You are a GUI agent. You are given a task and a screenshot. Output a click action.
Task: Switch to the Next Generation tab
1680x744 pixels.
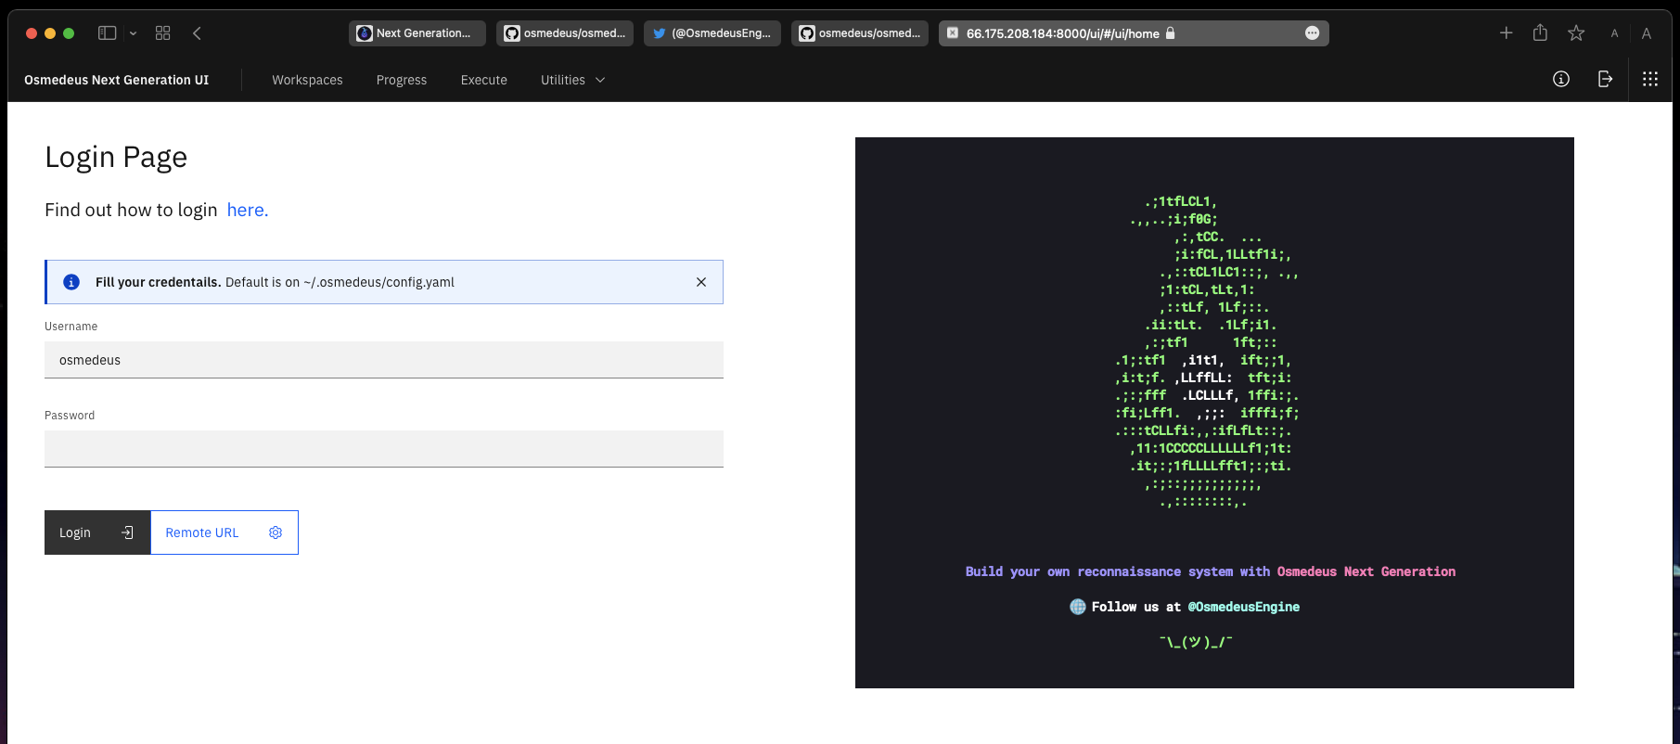pyautogui.click(x=417, y=33)
